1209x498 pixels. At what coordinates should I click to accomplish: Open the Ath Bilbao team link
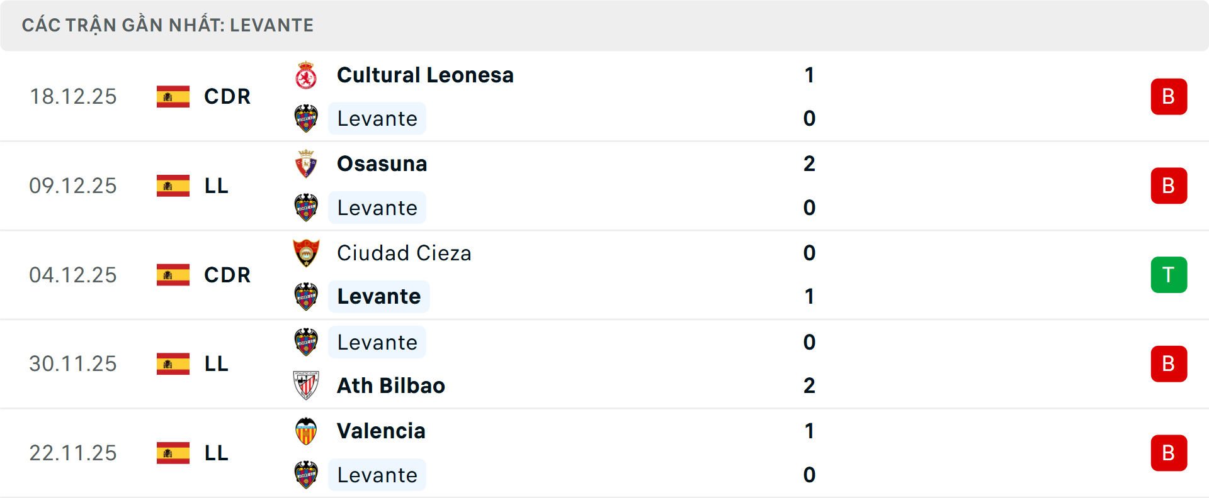(x=391, y=385)
